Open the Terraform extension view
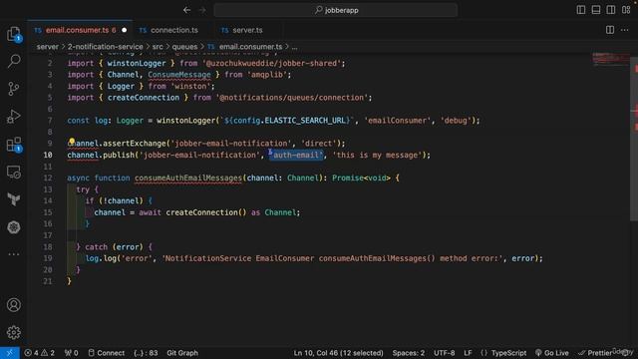 point(14,199)
